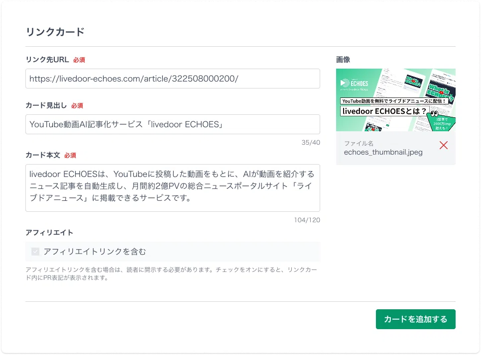Click the 104/120 character counter
481x355 pixels.
(307, 220)
